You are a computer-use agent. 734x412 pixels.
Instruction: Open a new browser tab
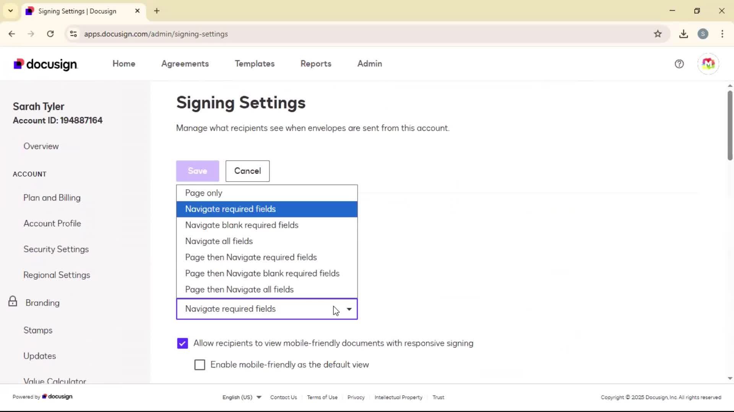pyautogui.click(x=157, y=11)
